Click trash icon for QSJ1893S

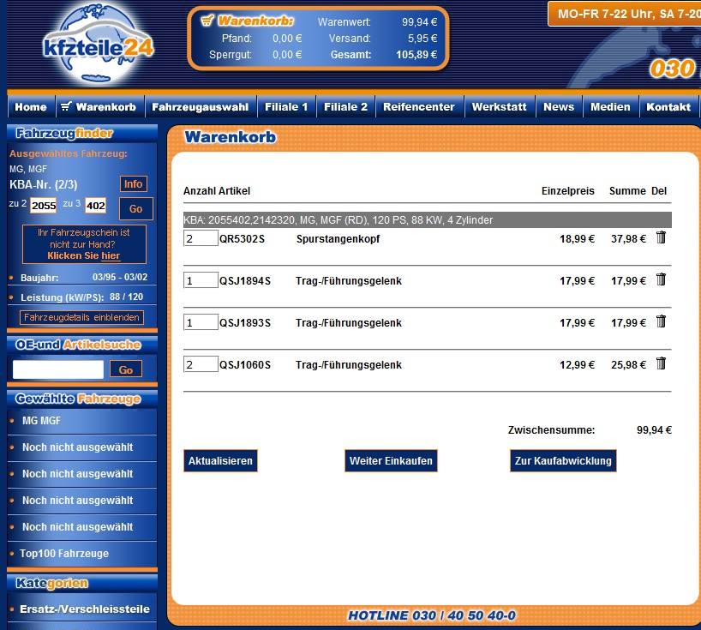[661, 321]
